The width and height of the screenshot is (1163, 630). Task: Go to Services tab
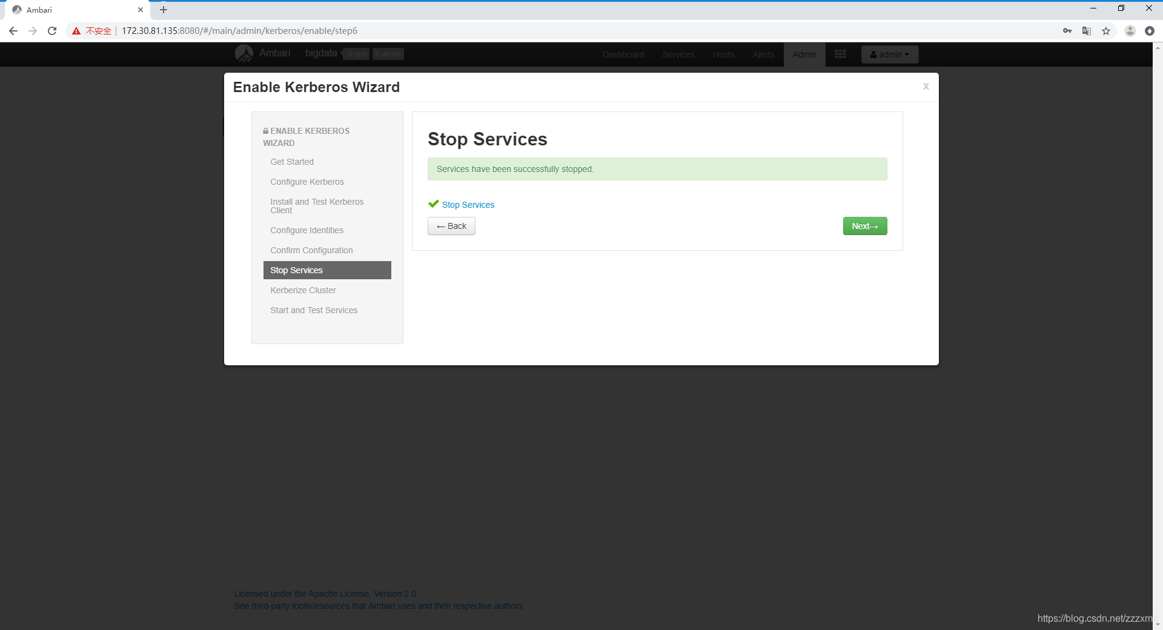pyautogui.click(x=678, y=55)
